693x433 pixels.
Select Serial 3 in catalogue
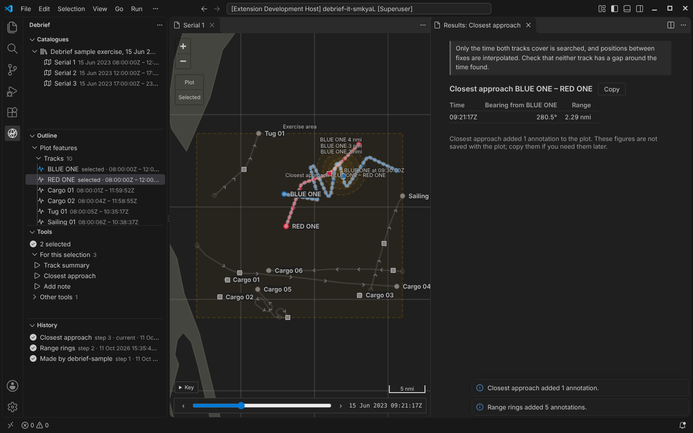click(x=94, y=83)
